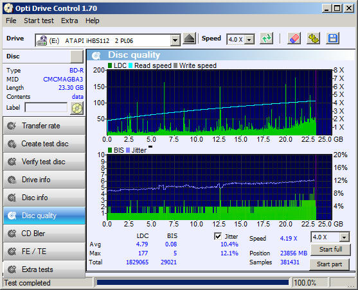Select CD Bler in sidebar
The width and height of the screenshot is (358, 290).
pyautogui.click(x=44, y=234)
